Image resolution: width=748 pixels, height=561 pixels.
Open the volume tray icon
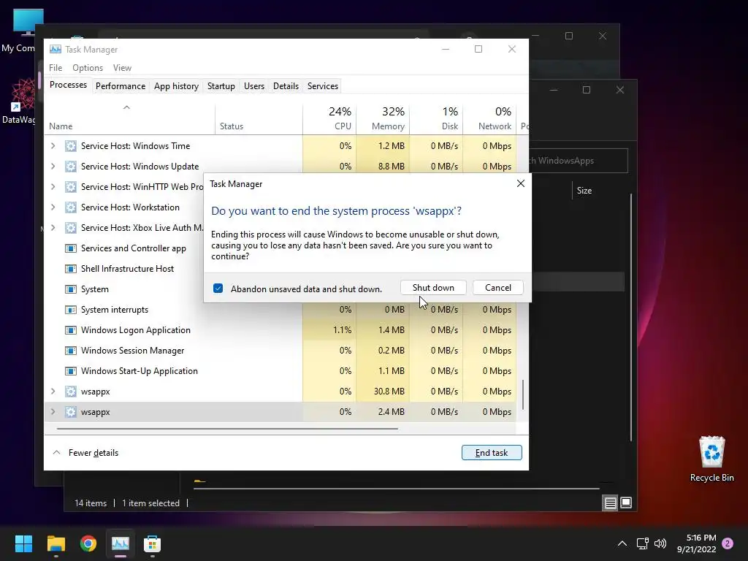click(660, 543)
